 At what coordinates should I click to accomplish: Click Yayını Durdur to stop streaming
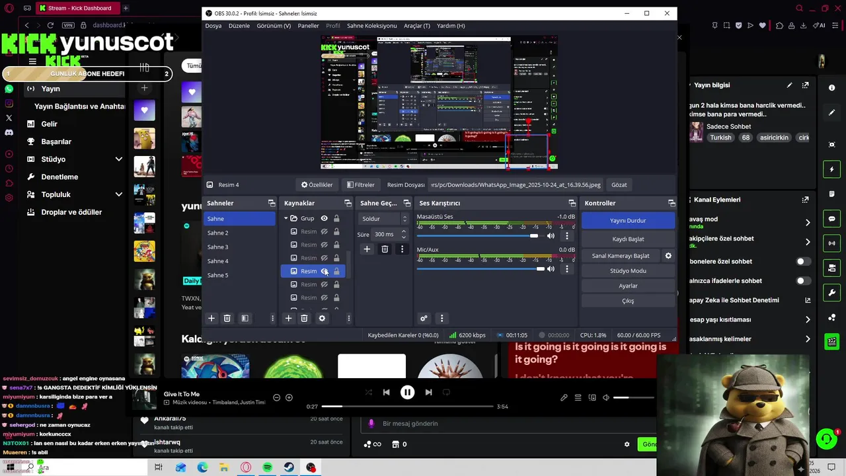[628, 220]
